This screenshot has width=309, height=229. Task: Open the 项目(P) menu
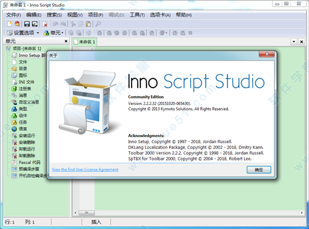coord(95,15)
